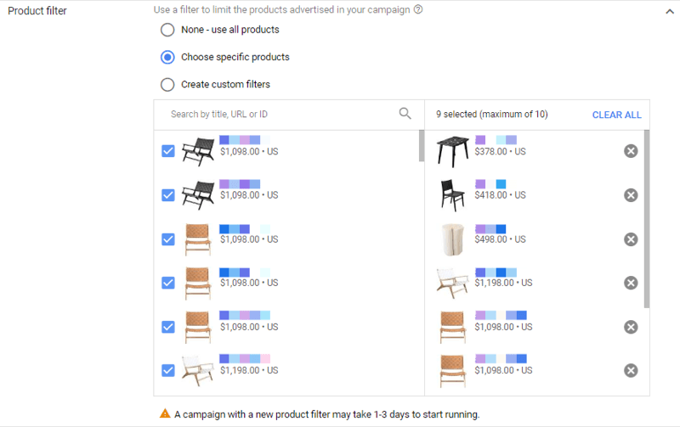Remove the last $1,098.00 tan chair from selection

[x=631, y=370]
